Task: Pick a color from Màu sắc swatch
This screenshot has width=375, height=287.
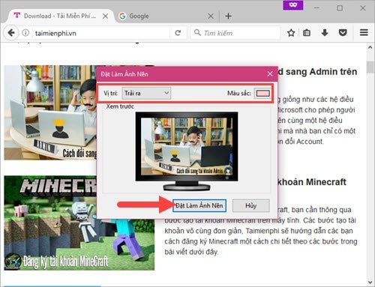Action: click(262, 93)
